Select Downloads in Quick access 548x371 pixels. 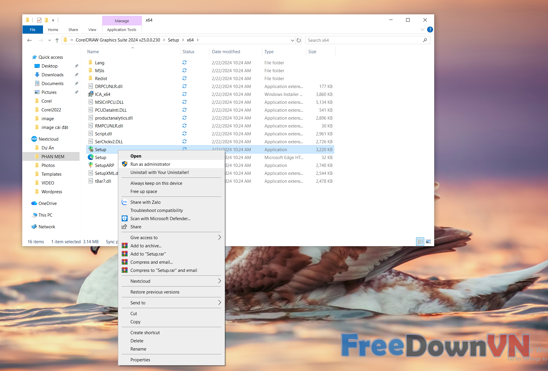52,75
